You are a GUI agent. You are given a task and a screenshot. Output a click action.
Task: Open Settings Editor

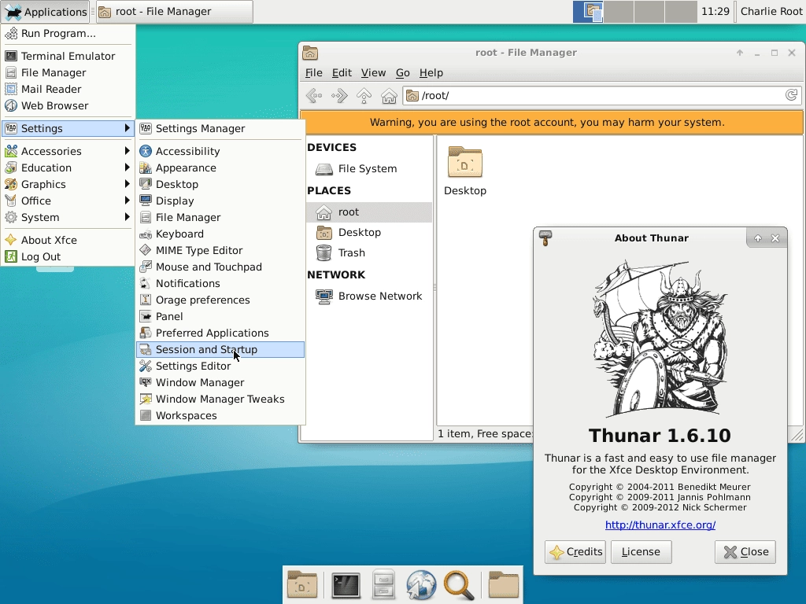[x=220, y=366]
